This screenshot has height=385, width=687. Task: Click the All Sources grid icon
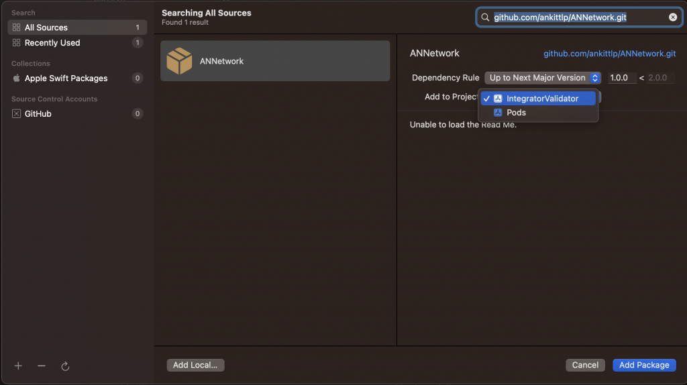[x=16, y=27]
